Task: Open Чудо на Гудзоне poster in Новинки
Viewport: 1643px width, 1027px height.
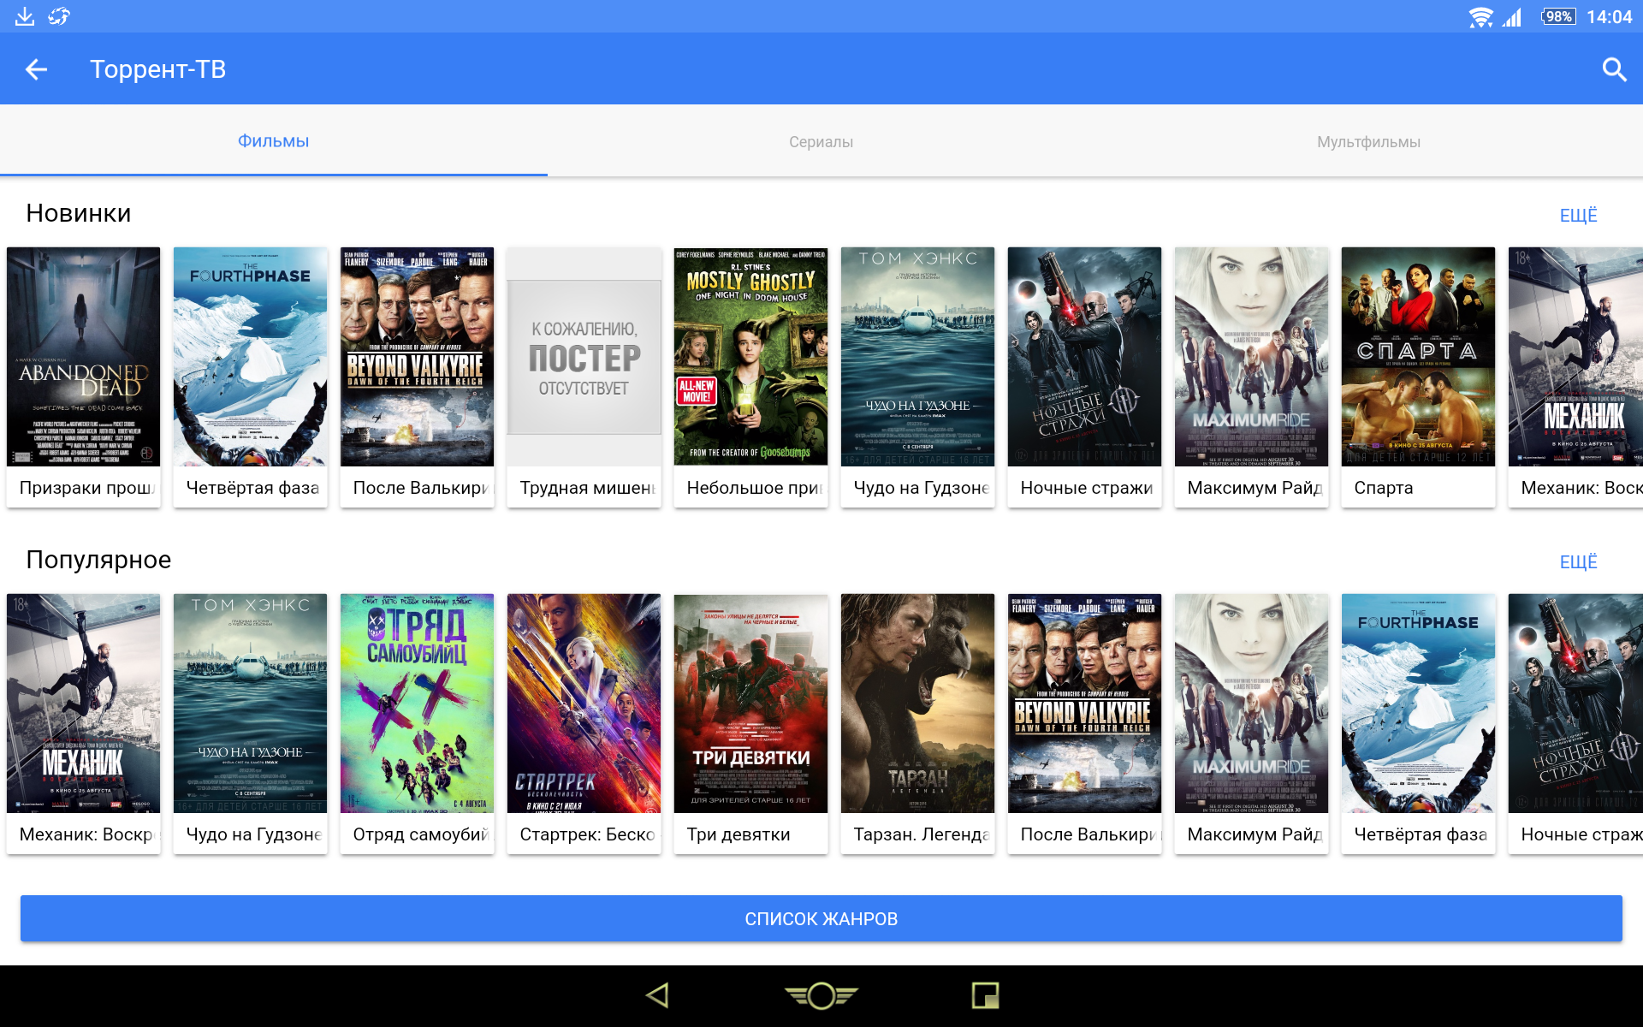Action: (917, 357)
